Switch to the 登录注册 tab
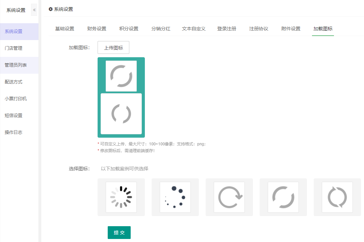The image size is (364, 242). [227, 29]
